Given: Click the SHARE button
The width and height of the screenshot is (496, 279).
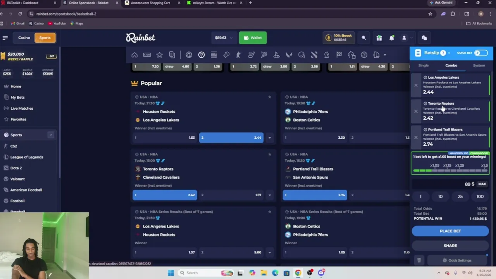Looking at the screenshot, I should (x=450, y=246).
